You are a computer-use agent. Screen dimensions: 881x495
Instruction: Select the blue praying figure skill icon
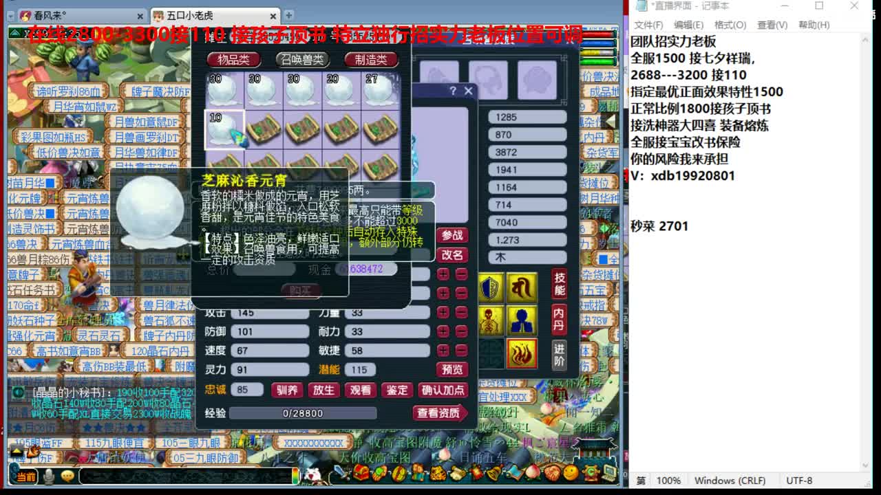(522, 320)
